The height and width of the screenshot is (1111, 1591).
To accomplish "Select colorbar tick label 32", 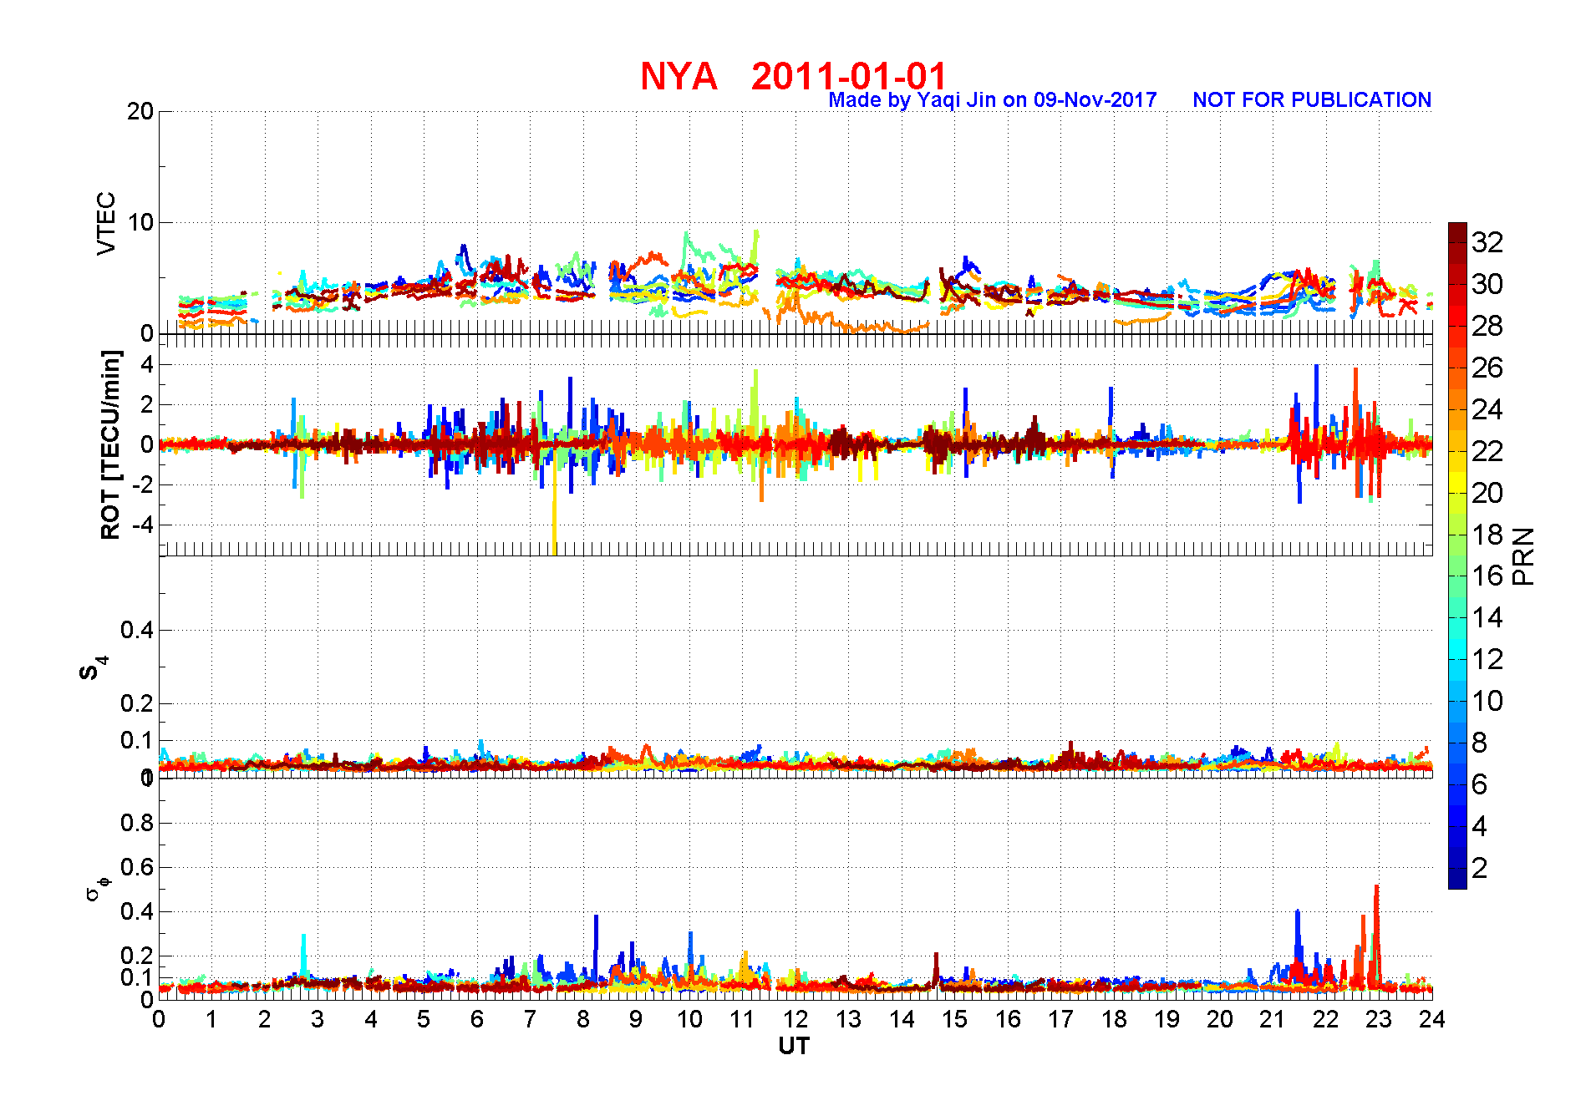I will [1487, 242].
